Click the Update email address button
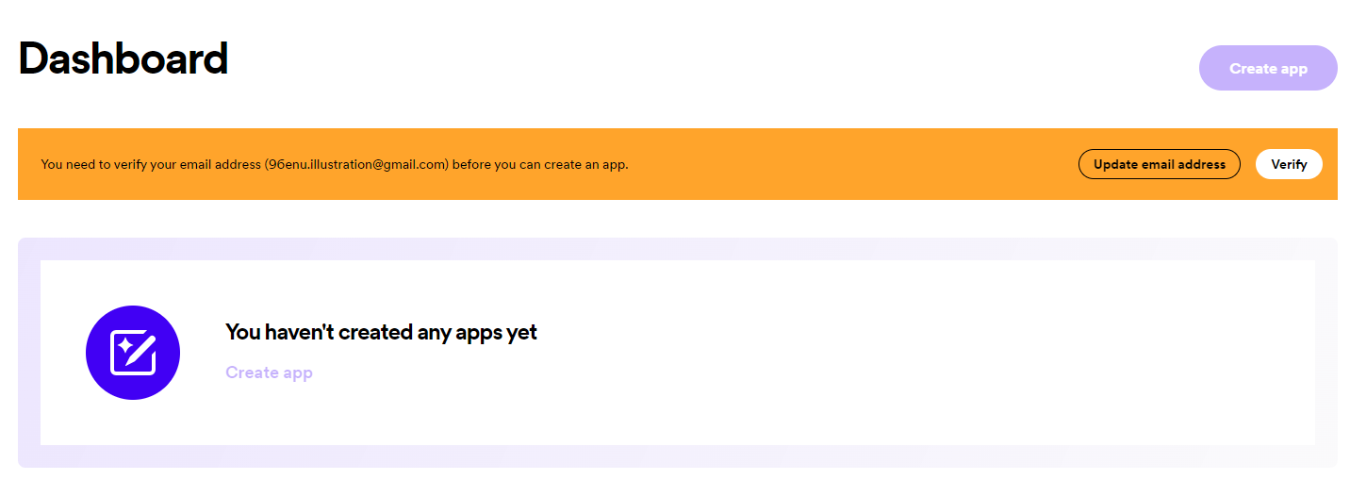 [x=1159, y=164]
